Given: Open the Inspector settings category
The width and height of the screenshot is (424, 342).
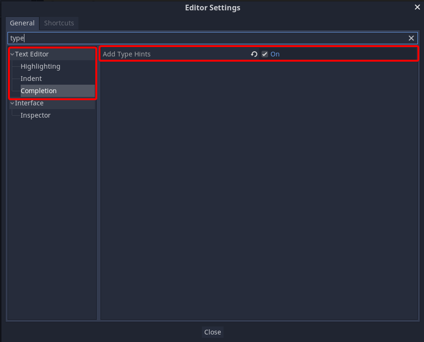Looking at the screenshot, I should (36, 115).
